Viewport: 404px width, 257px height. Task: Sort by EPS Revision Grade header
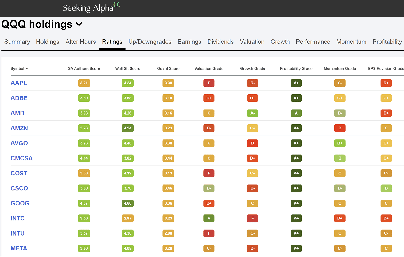tap(386, 69)
